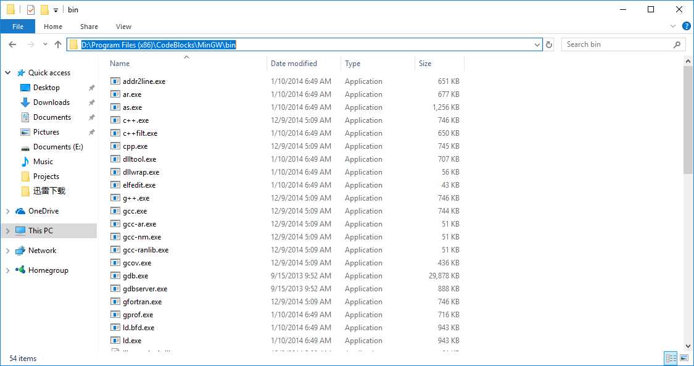The width and height of the screenshot is (694, 366).
Task: Expand the Network tree node
Action: [8, 251]
